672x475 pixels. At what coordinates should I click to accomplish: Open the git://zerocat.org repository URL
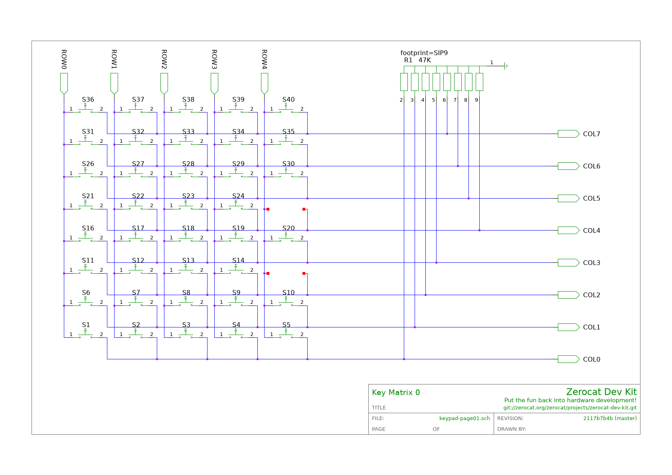coord(570,408)
